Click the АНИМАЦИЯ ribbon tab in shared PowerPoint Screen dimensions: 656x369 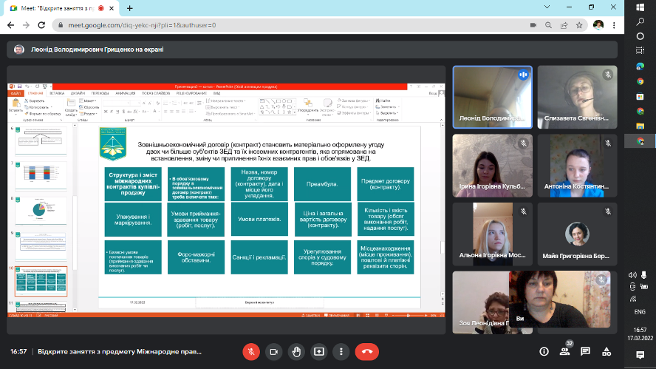click(x=126, y=93)
